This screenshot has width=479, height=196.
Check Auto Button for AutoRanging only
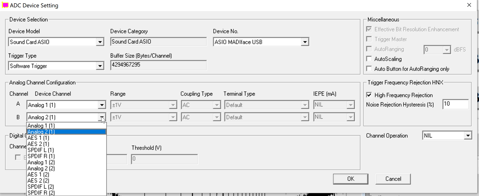point(369,69)
